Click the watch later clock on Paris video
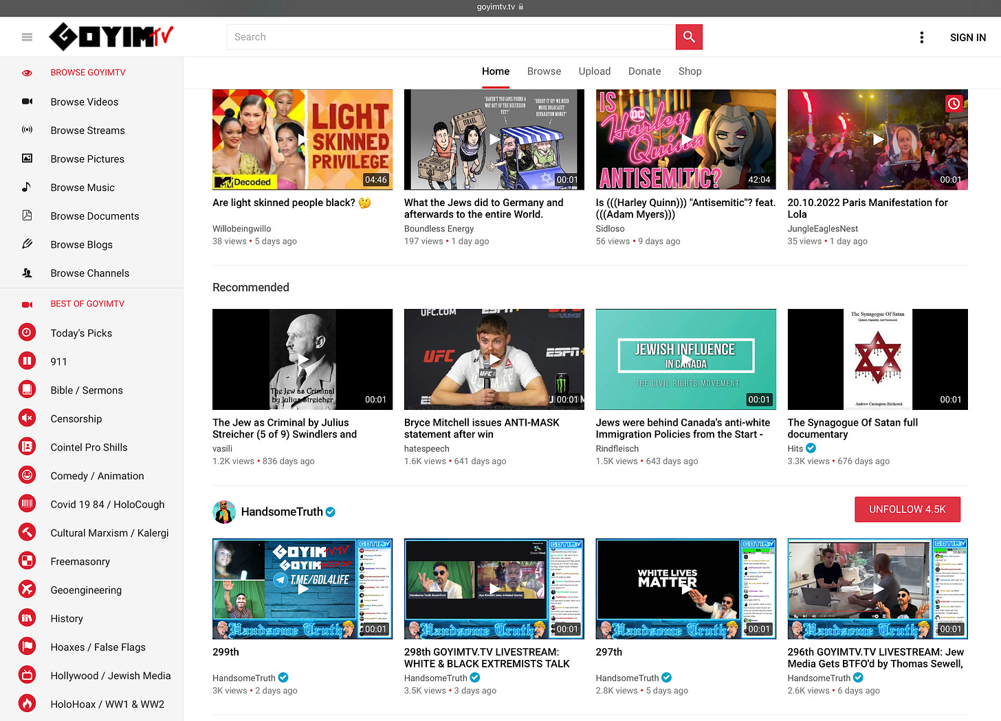Screen dimensions: 1001x721 pos(954,104)
